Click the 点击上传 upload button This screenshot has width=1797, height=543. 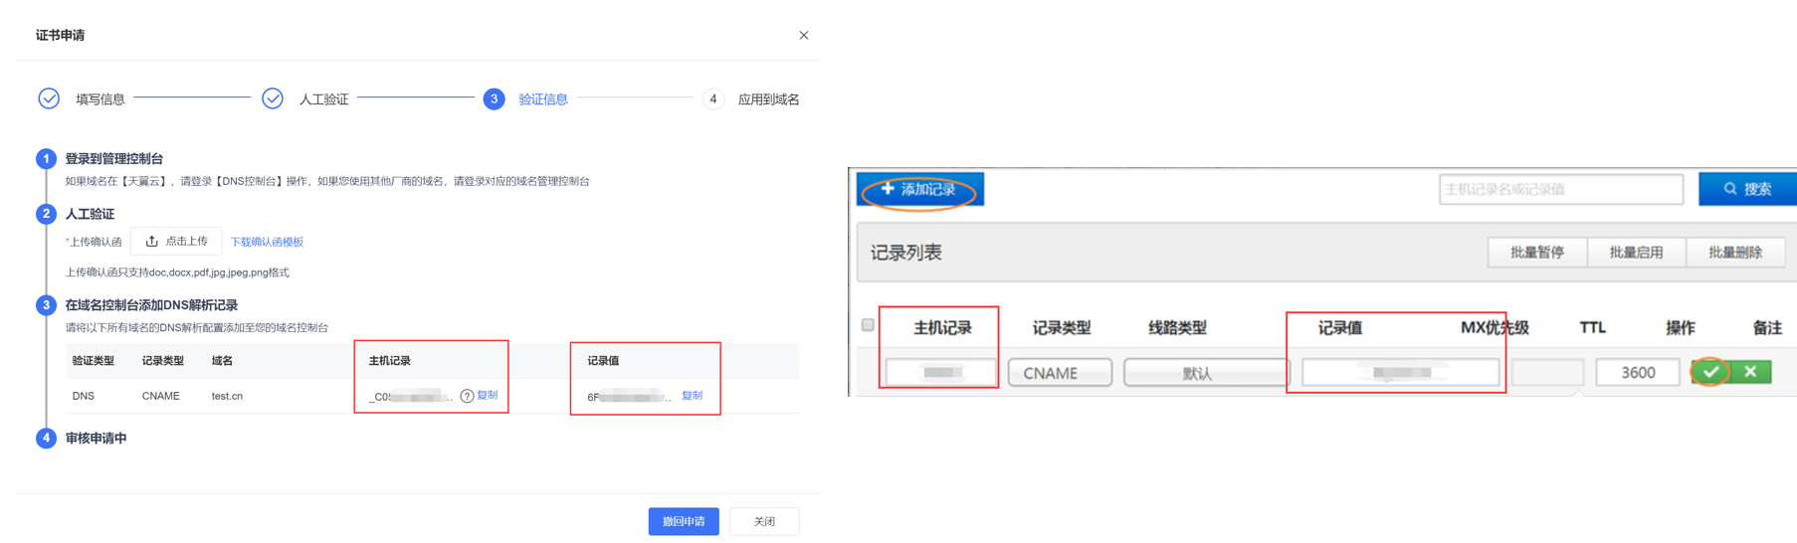point(176,241)
